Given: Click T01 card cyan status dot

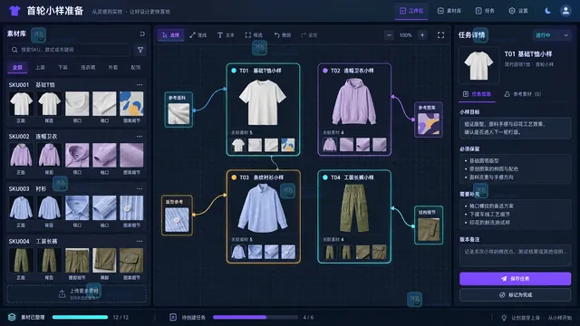Looking at the screenshot, I should click(x=234, y=71).
